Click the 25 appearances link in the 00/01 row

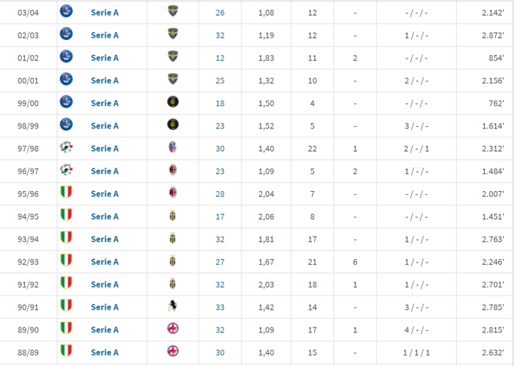pos(219,81)
